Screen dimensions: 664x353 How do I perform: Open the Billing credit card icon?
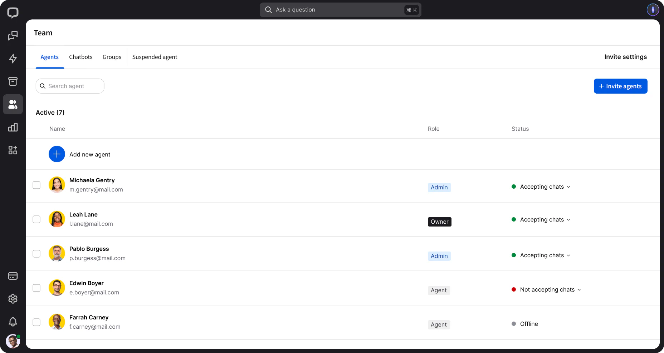pyautogui.click(x=13, y=276)
